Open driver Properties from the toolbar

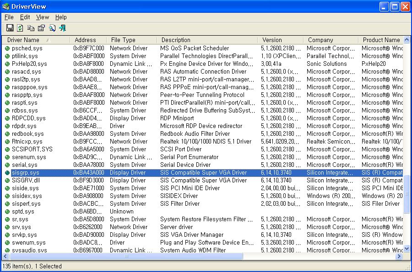point(41,28)
